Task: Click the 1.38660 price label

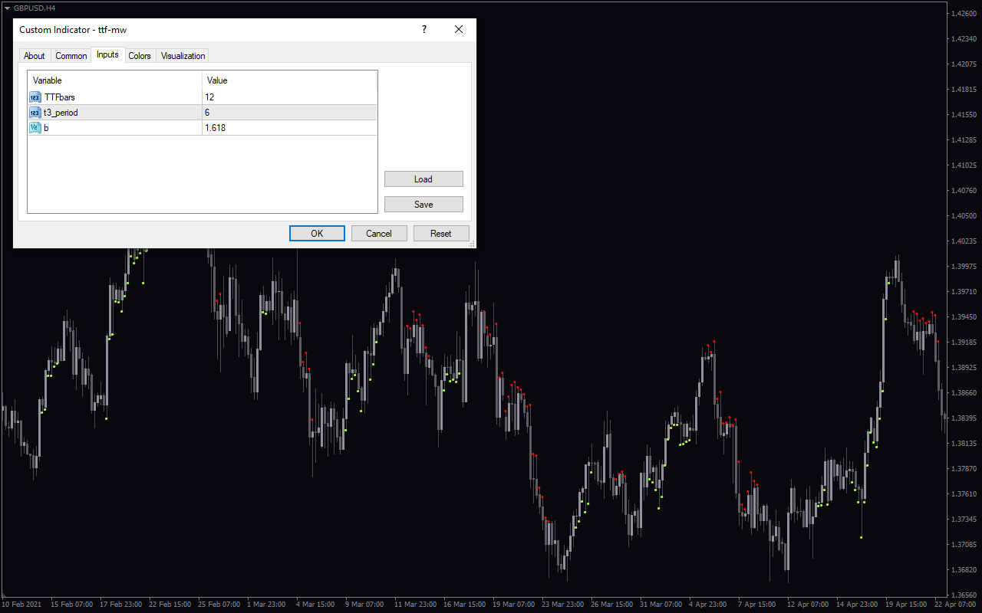Action: pyautogui.click(x=963, y=392)
